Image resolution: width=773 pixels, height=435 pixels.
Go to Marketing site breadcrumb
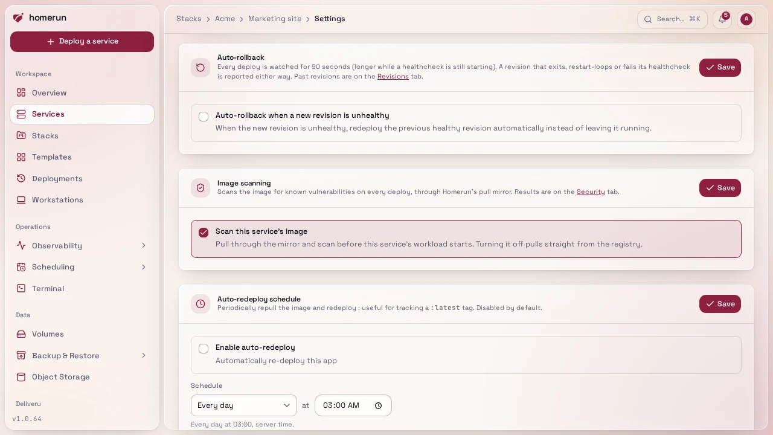pos(275,19)
